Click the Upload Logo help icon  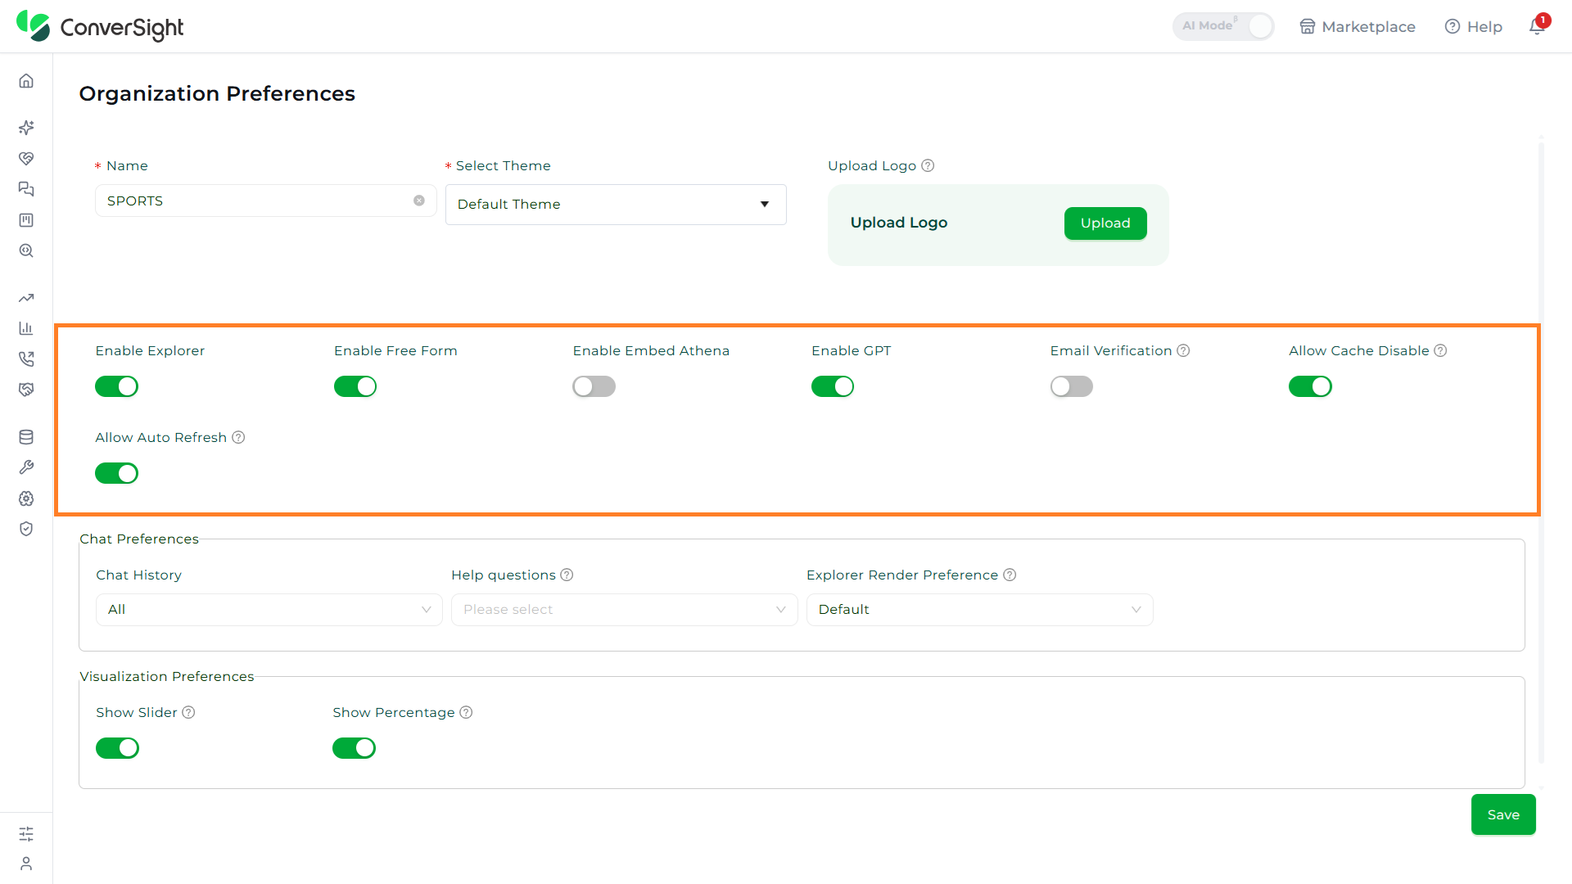[x=928, y=165]
